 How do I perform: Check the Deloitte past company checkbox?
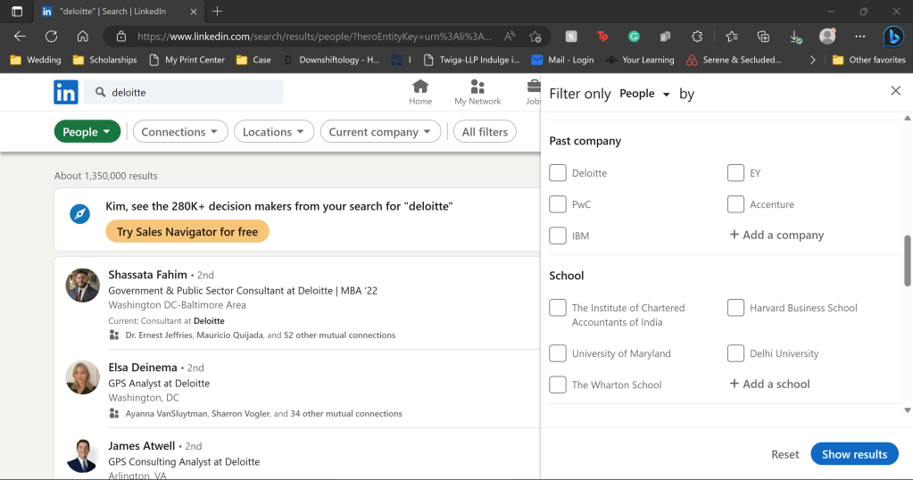coord(558,173)
